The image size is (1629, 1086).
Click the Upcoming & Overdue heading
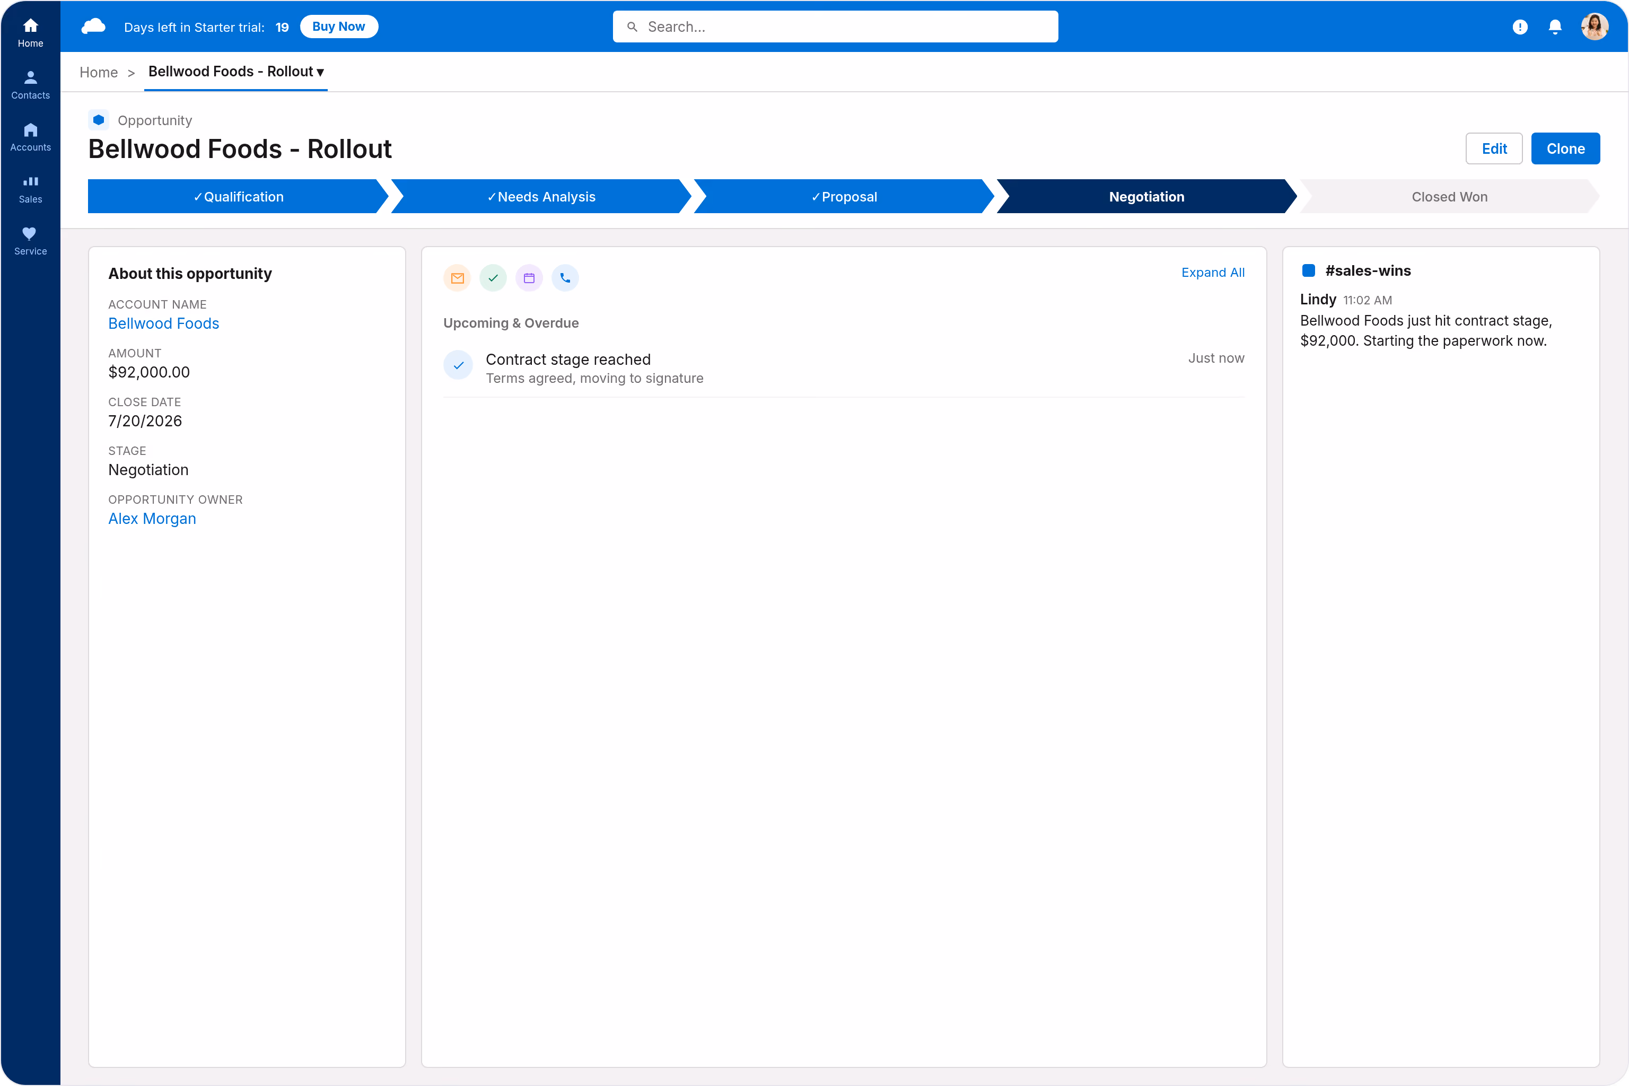[x=511, y=323]
